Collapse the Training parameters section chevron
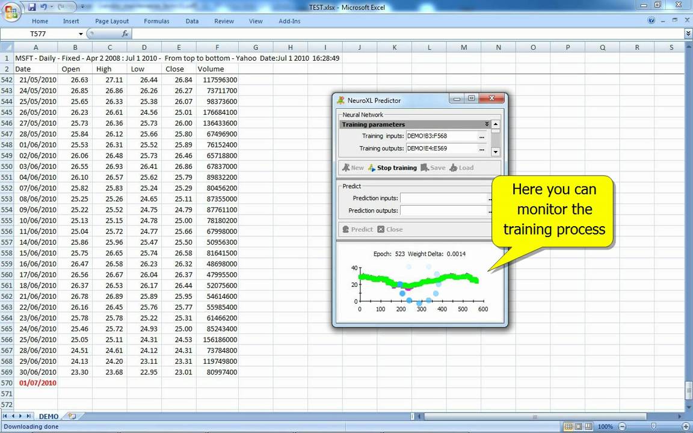Screen dimensions: 693x433 pos(487,124)
